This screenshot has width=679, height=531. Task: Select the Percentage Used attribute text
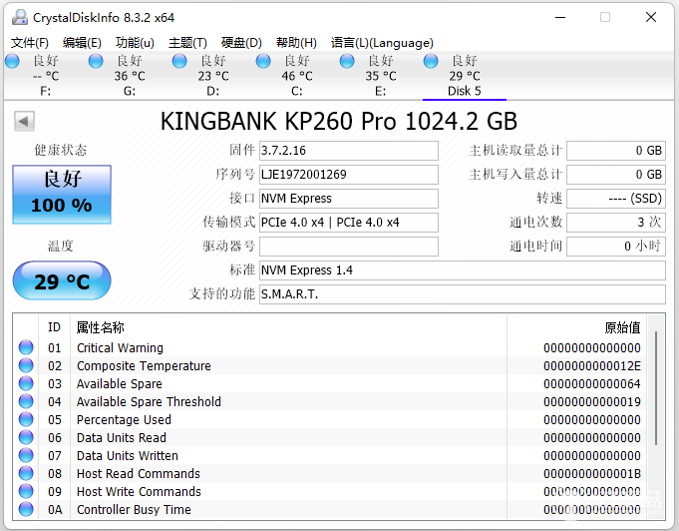click(124, 419)
